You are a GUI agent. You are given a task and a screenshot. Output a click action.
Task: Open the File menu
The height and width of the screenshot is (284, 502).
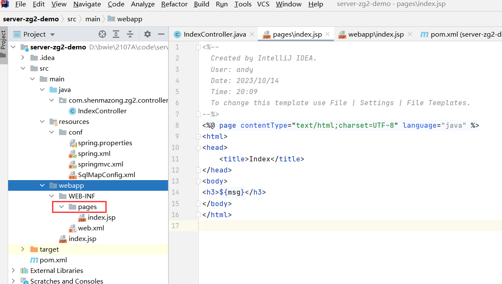20,4
